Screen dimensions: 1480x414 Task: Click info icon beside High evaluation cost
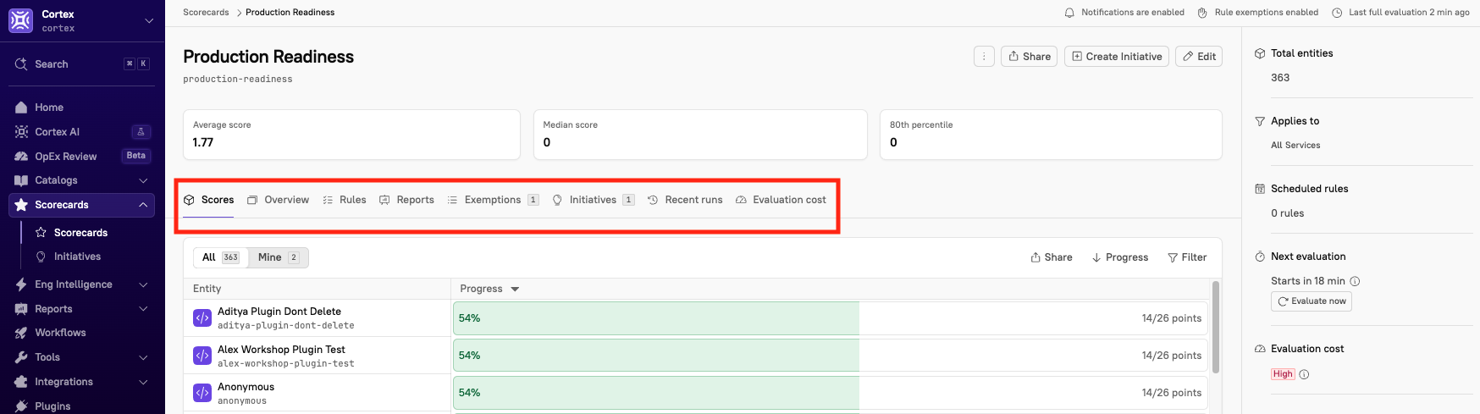(x=1304, y=374)
